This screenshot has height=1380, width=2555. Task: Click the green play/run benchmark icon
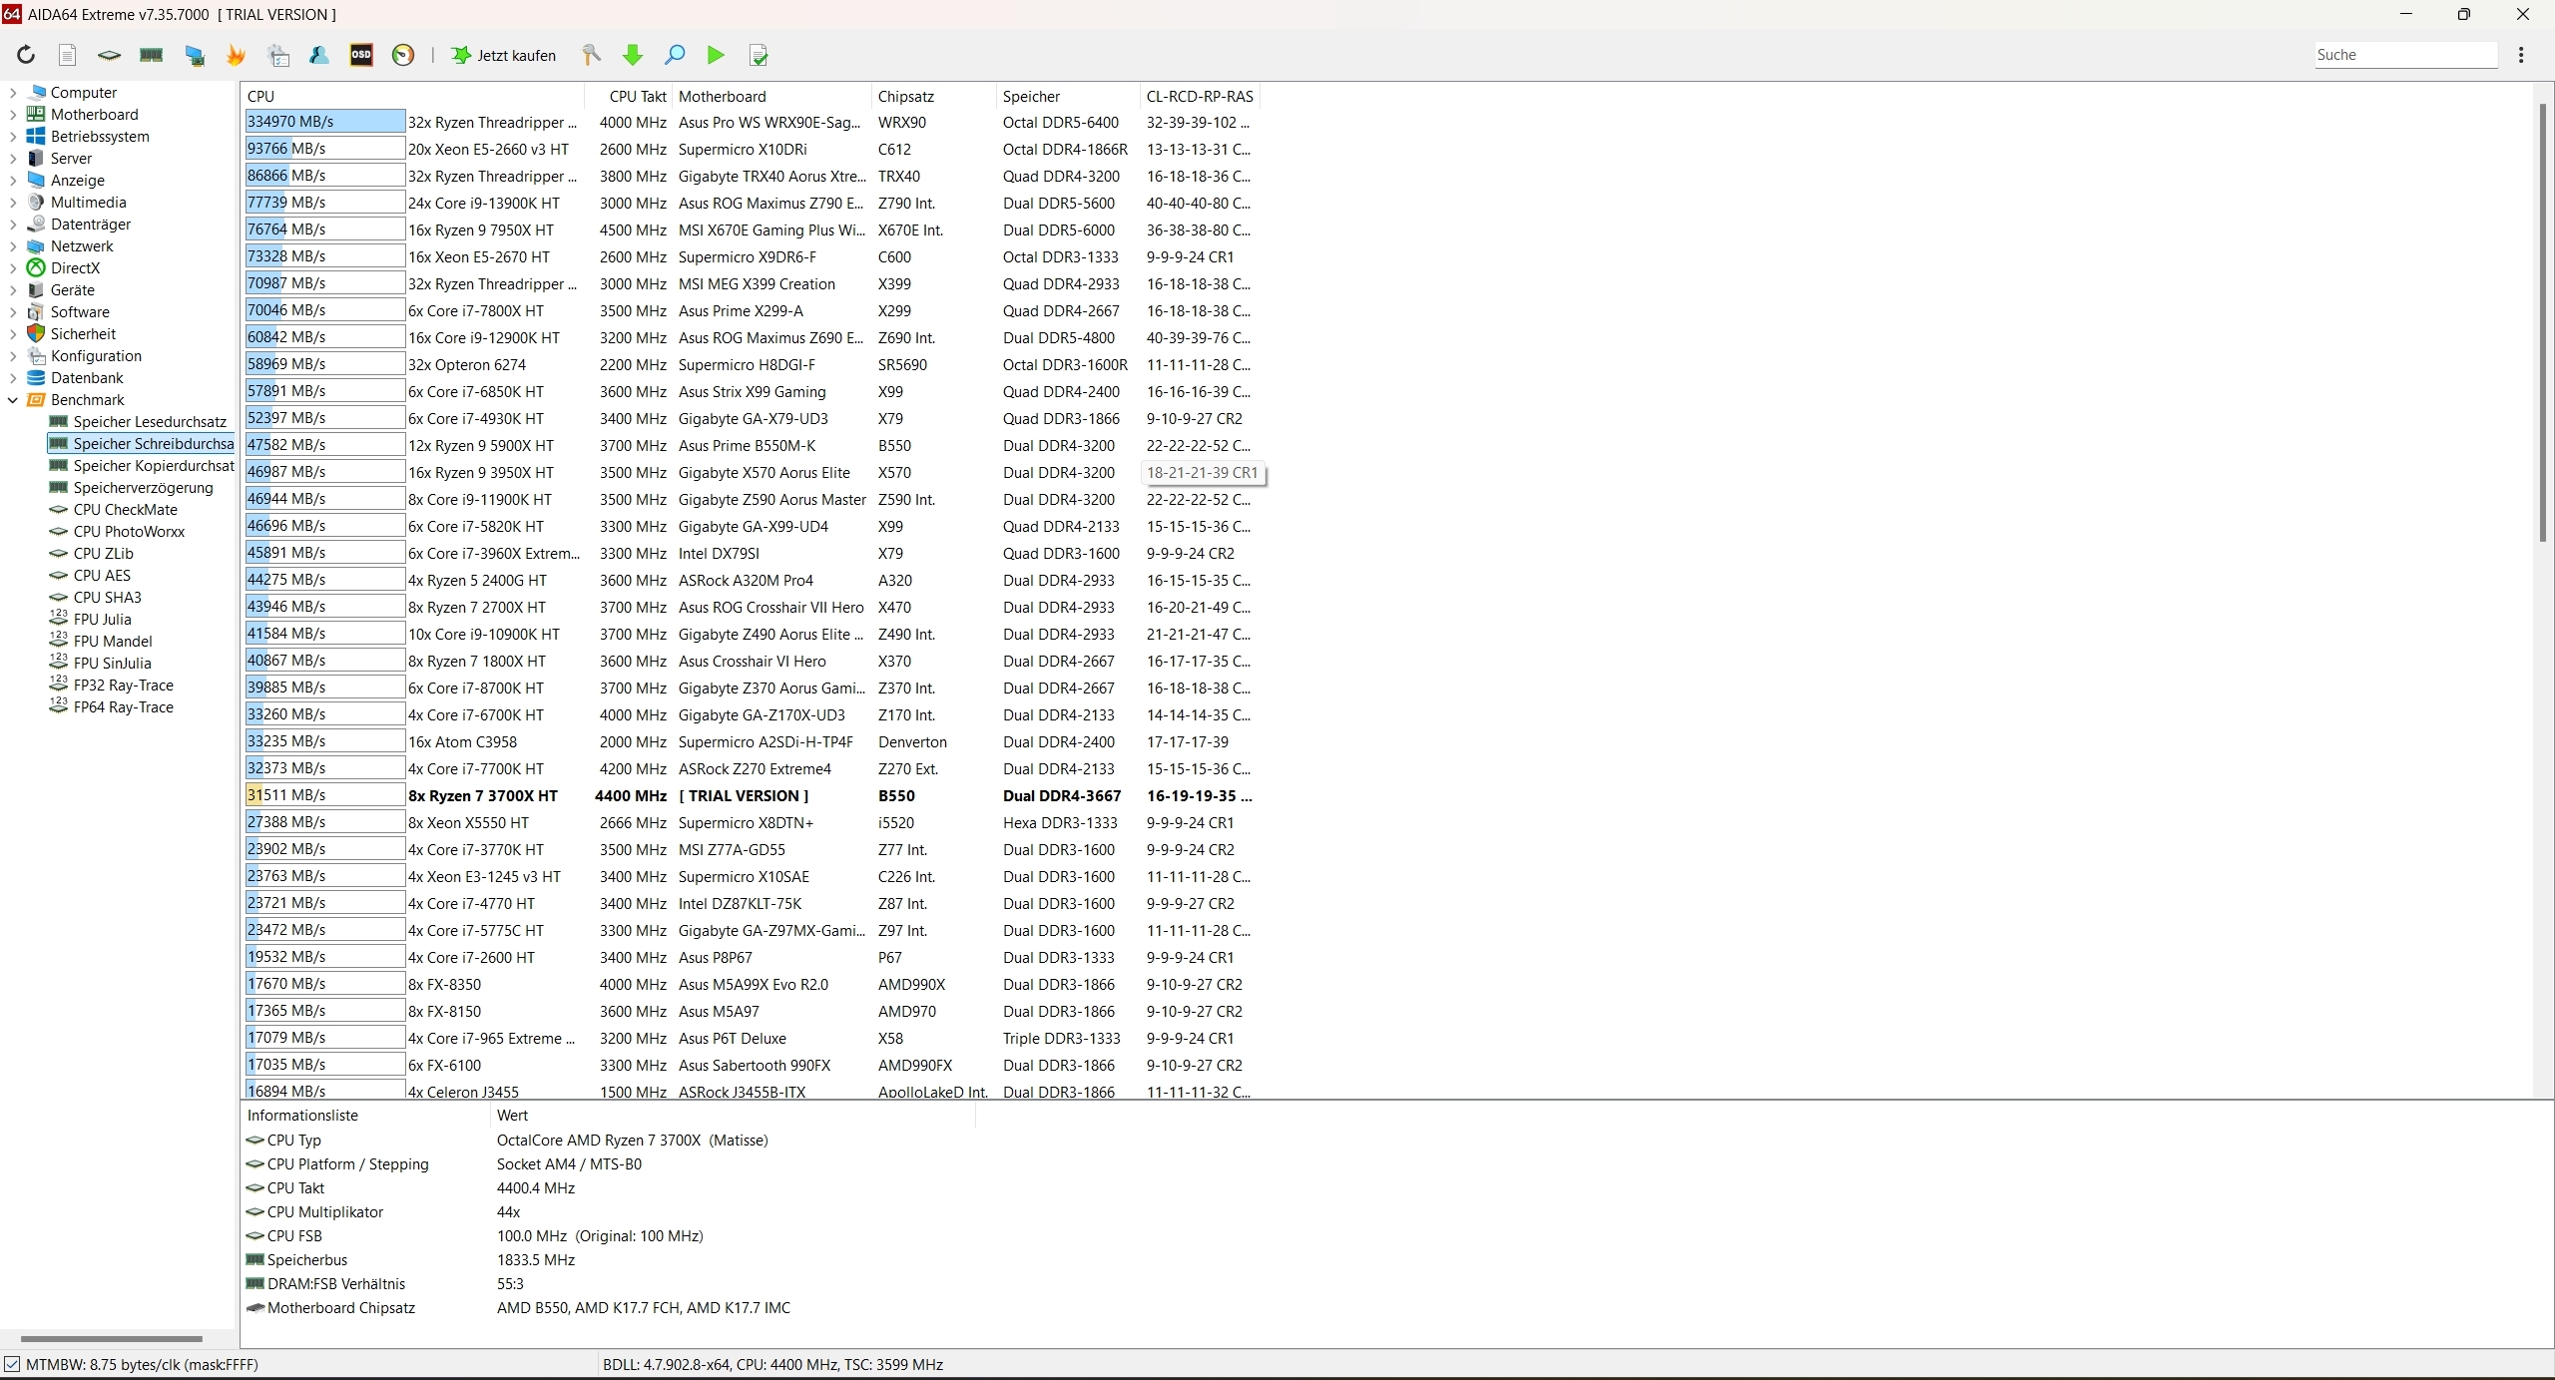716,55
